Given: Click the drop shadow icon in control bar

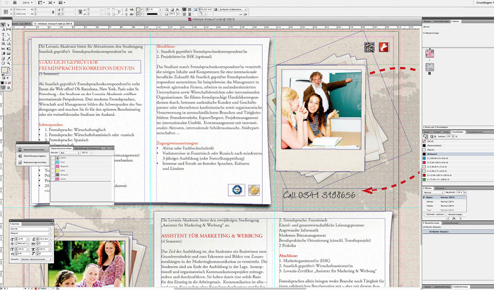Looking at the screenshot, I should [x=173, y=10].
